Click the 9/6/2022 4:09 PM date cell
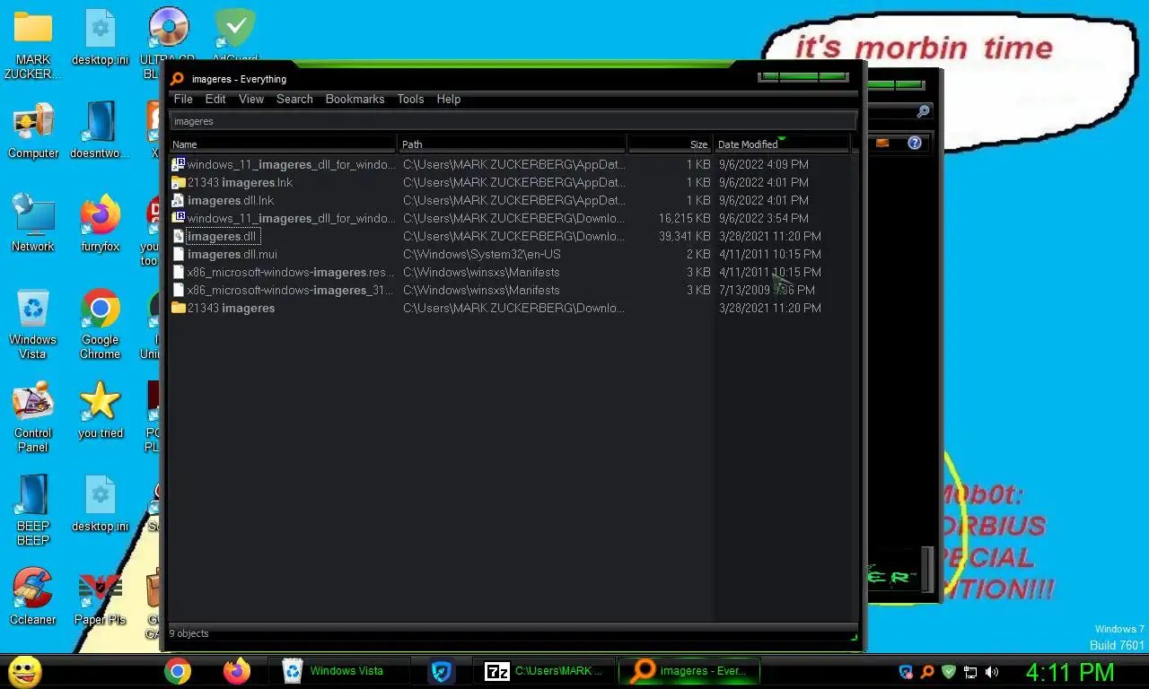 764,164
